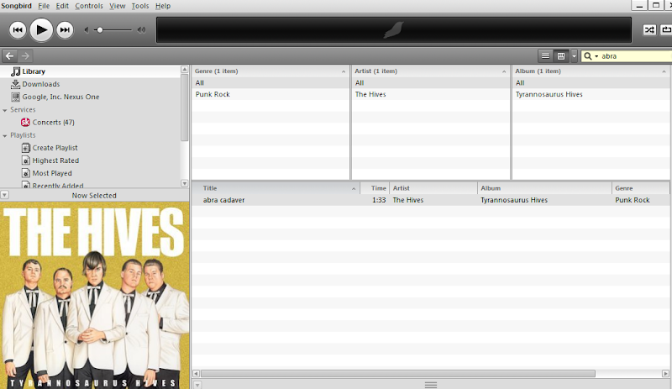The image size is (672, 389).
Task: Open the search engine magnifier dropdown
Action: click(591, 56)
